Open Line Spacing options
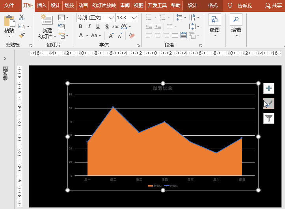This screenshot has width=285, height=209. click(181, 17)
